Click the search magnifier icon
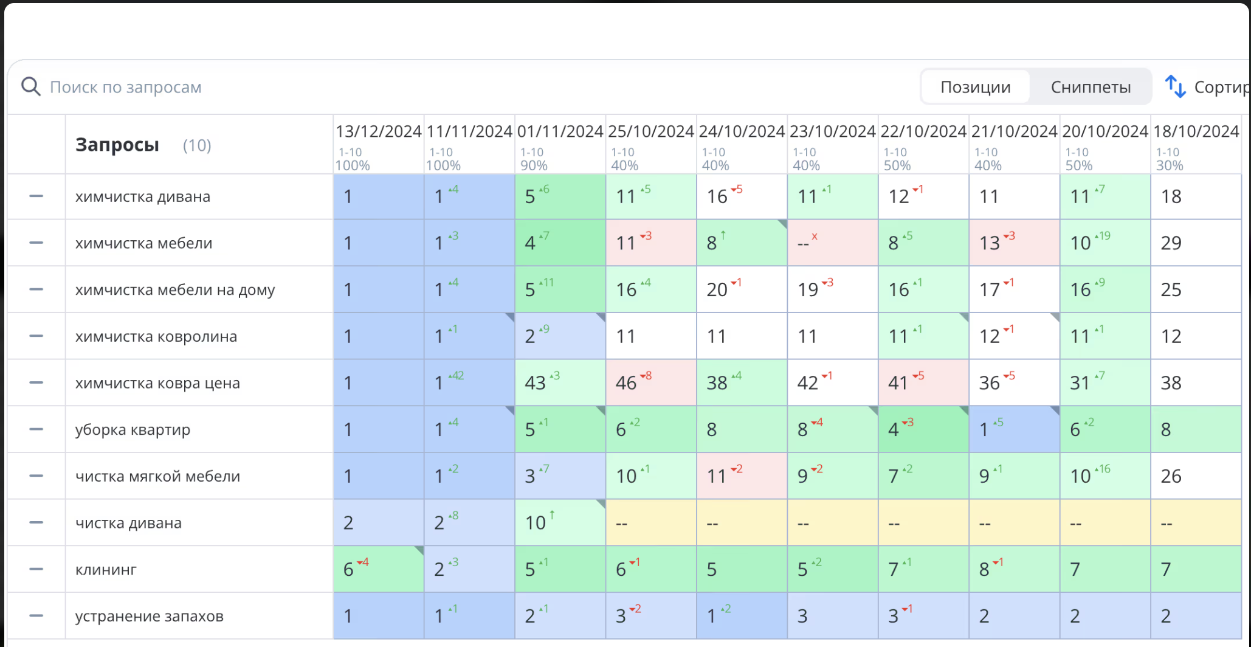1251x647 pixels. (30, 87)
